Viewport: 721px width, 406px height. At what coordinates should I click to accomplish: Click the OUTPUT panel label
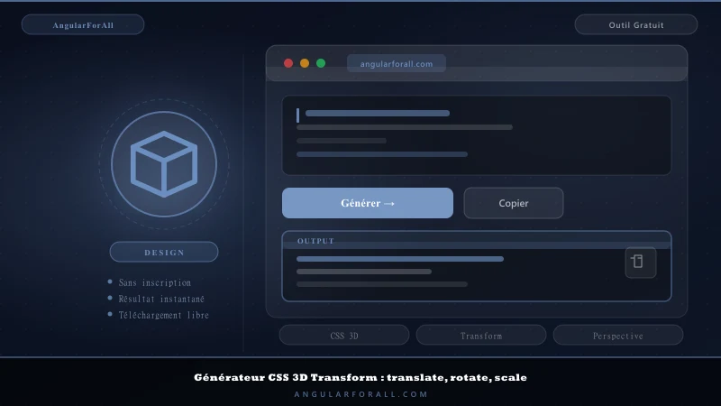pos(315,241)
